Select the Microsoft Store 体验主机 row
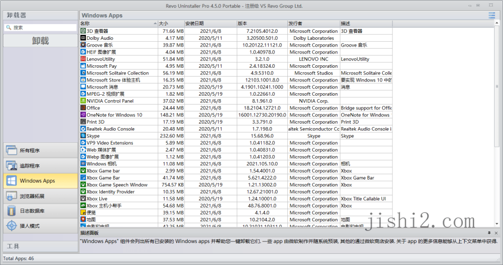This screenshot has width=503, height=265. tap(236, 80)
